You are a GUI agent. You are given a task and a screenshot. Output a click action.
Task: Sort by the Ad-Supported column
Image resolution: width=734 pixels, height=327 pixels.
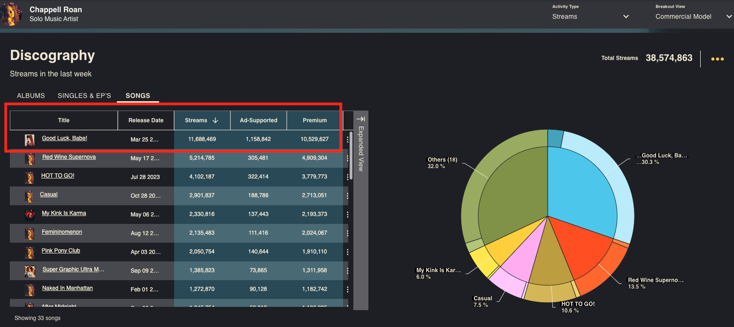coord(259,120)
